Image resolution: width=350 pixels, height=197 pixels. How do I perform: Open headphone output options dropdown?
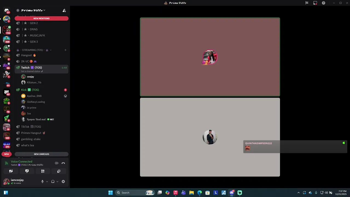tap(57, 181)
